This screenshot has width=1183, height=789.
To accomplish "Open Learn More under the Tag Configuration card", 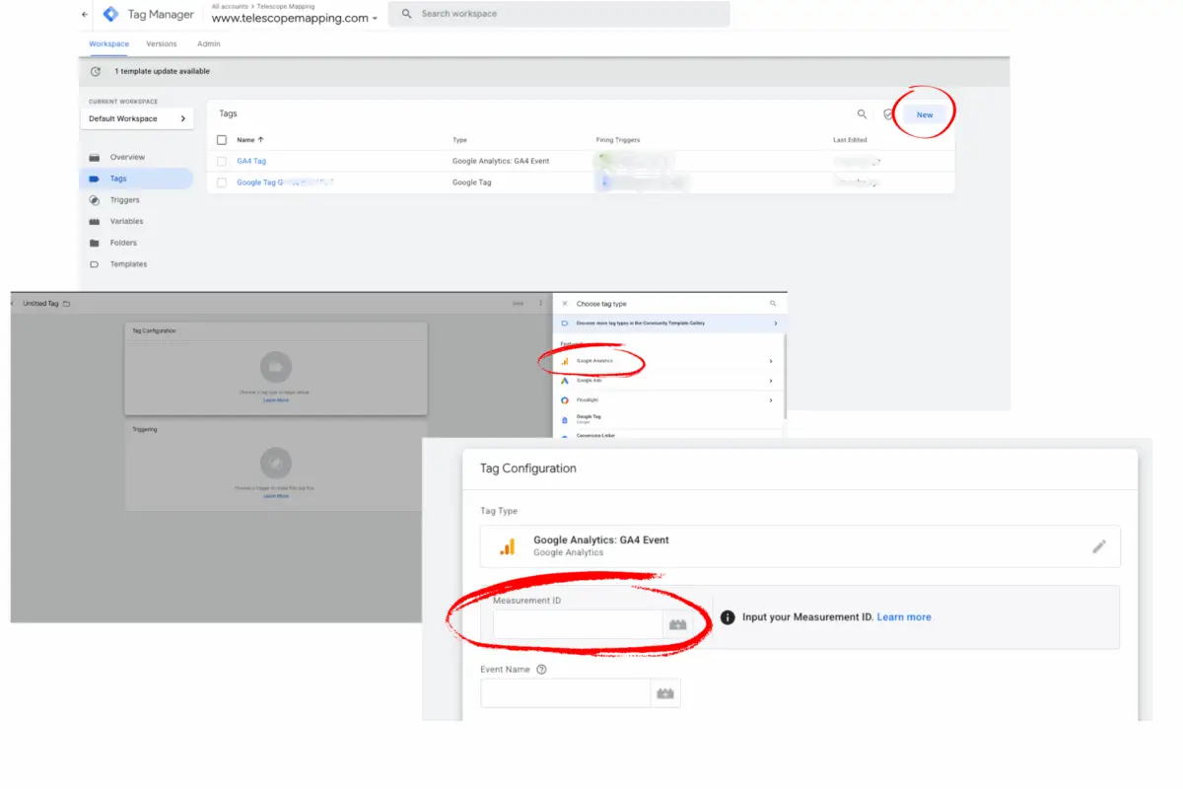I will (276, 400).
